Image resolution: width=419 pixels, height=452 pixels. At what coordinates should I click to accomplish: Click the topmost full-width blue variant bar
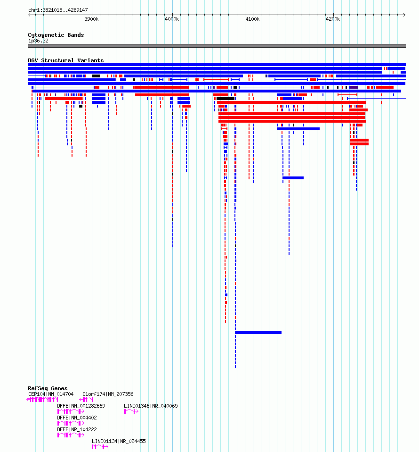217,65
